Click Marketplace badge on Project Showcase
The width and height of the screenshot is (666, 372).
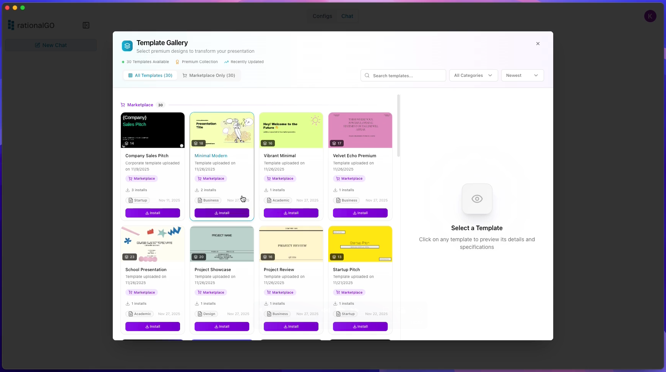click(x=211, y=292)
